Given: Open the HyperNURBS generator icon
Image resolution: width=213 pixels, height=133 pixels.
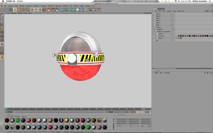Looking at the screenshot, I should coord(70,10).
